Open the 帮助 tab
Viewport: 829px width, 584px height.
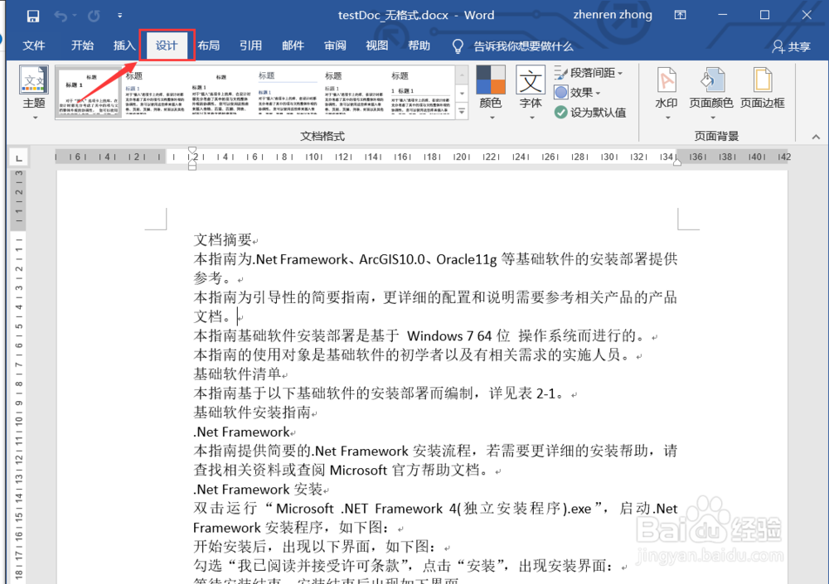click(419, 46)
